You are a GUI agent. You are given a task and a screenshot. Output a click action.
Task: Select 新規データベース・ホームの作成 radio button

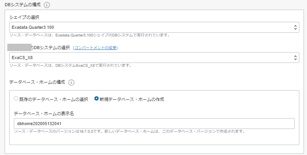tap(96, 99)
